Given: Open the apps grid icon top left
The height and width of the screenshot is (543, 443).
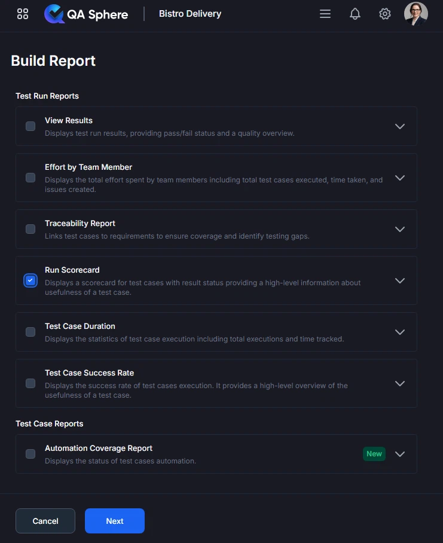Looking at the screenshot, I should pyautogui.click(x=22, y=13).
